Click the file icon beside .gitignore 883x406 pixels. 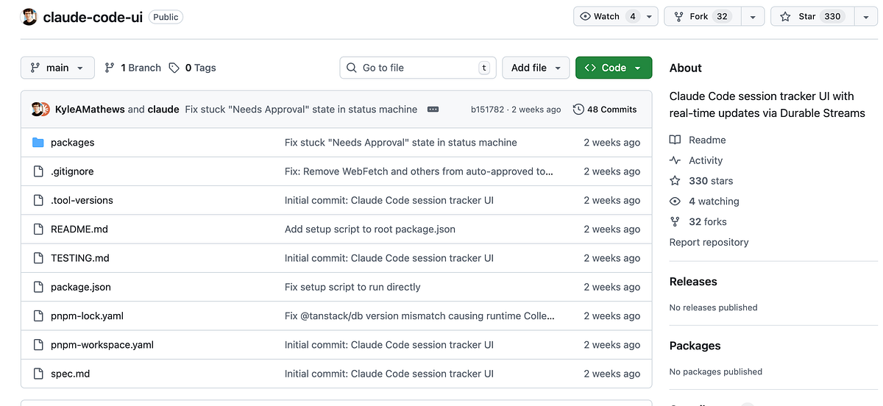point(38,171)
